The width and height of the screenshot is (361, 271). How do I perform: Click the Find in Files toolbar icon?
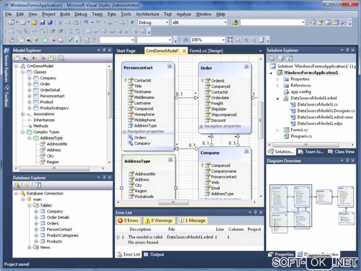(x=235, y=22)
